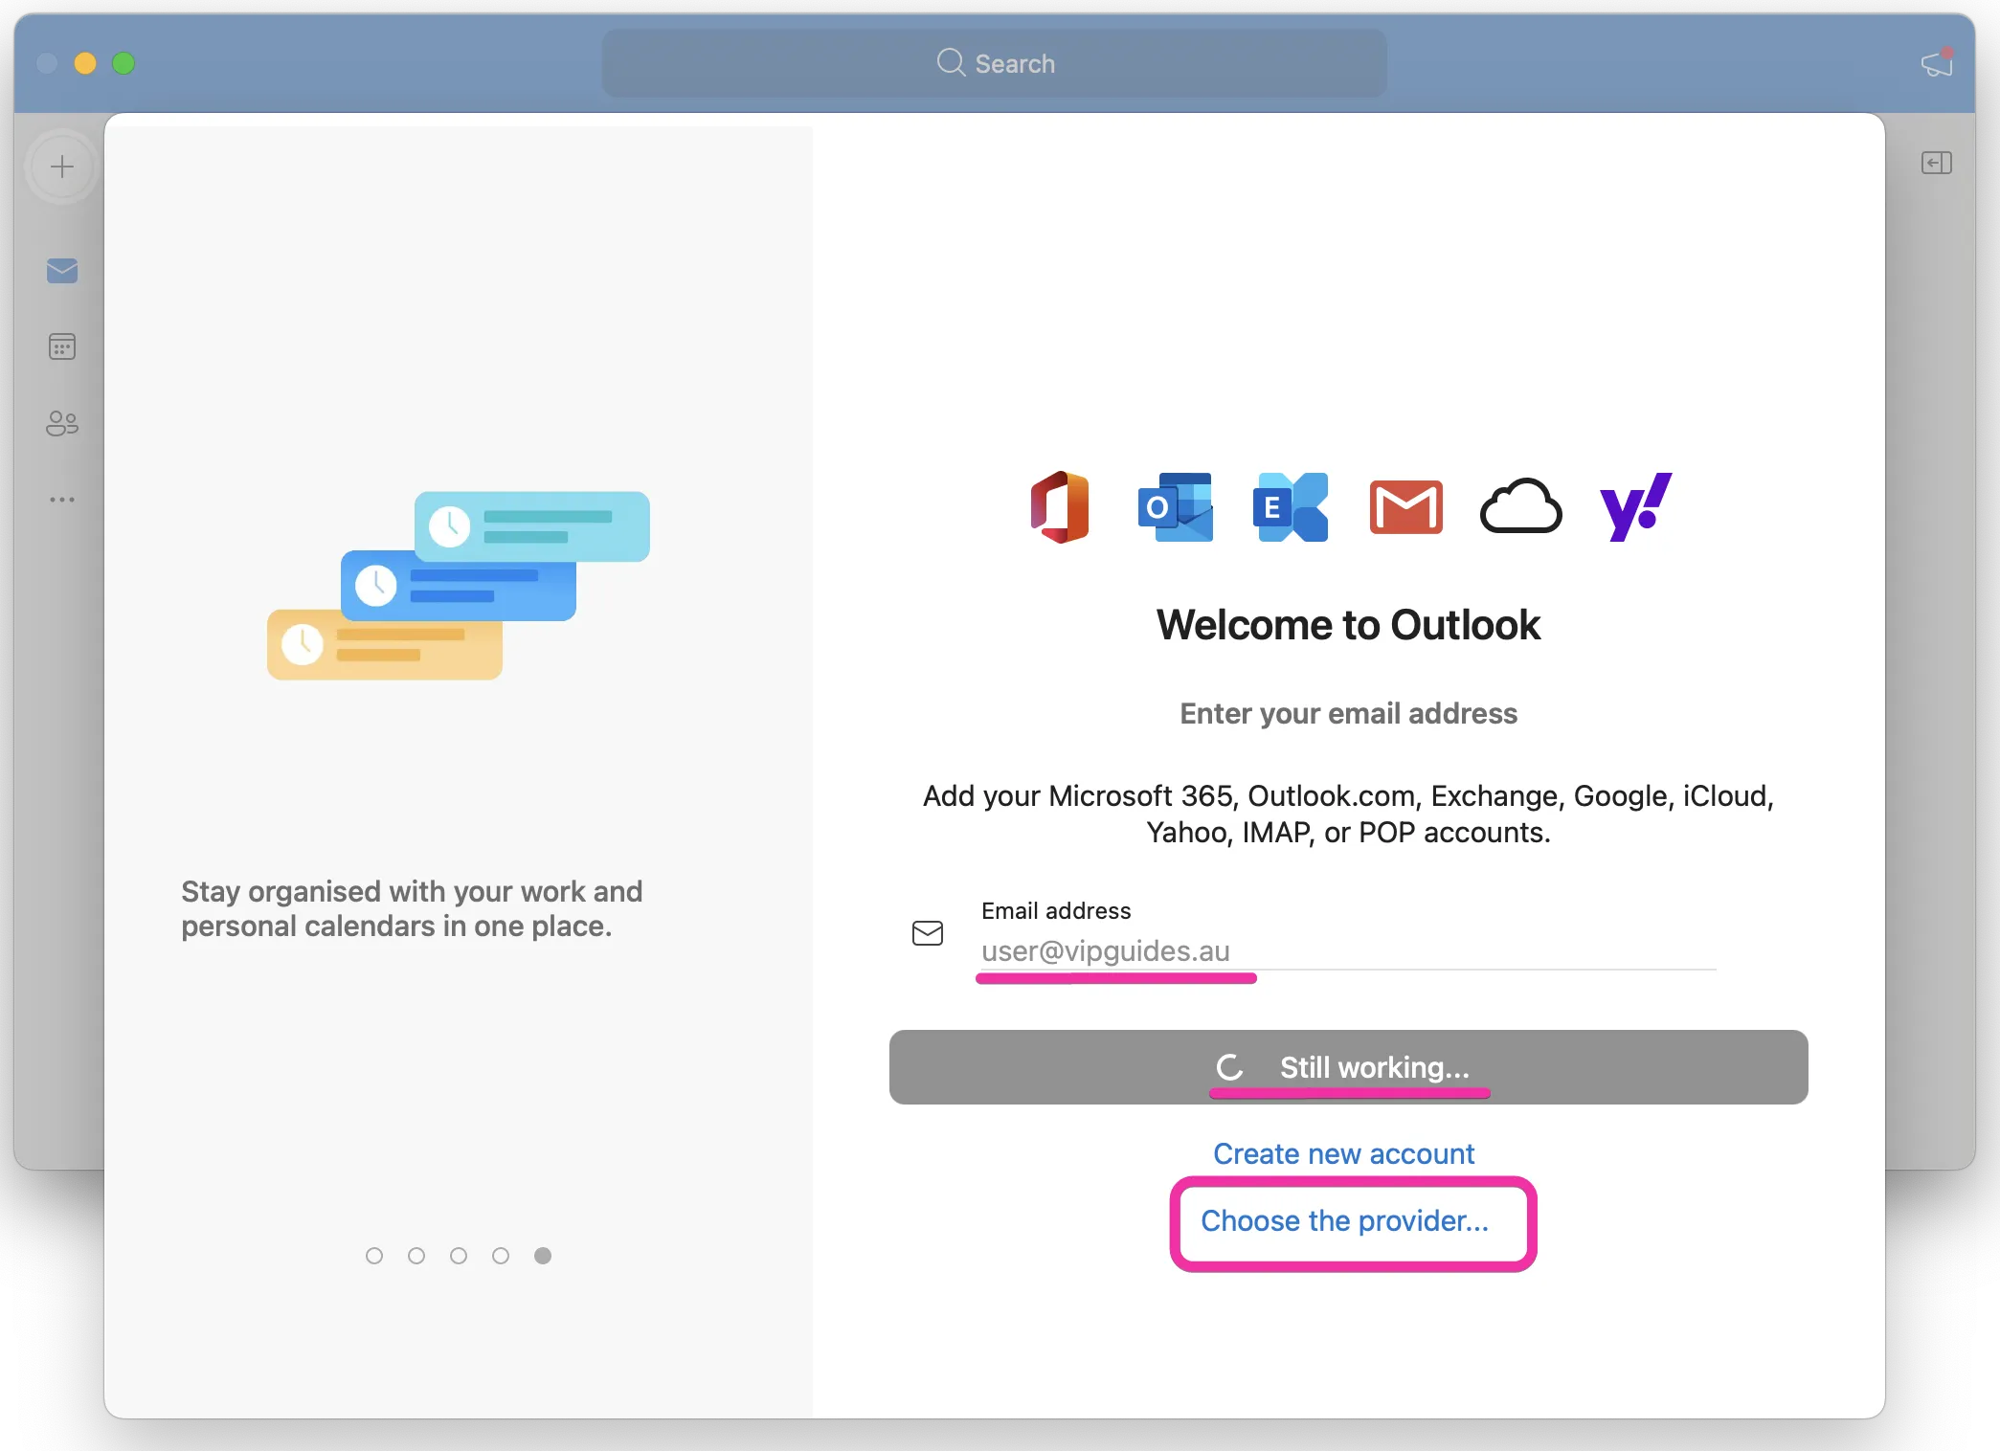
Task: Select the Yahoo provider icon
Action: pos(1635,508)
